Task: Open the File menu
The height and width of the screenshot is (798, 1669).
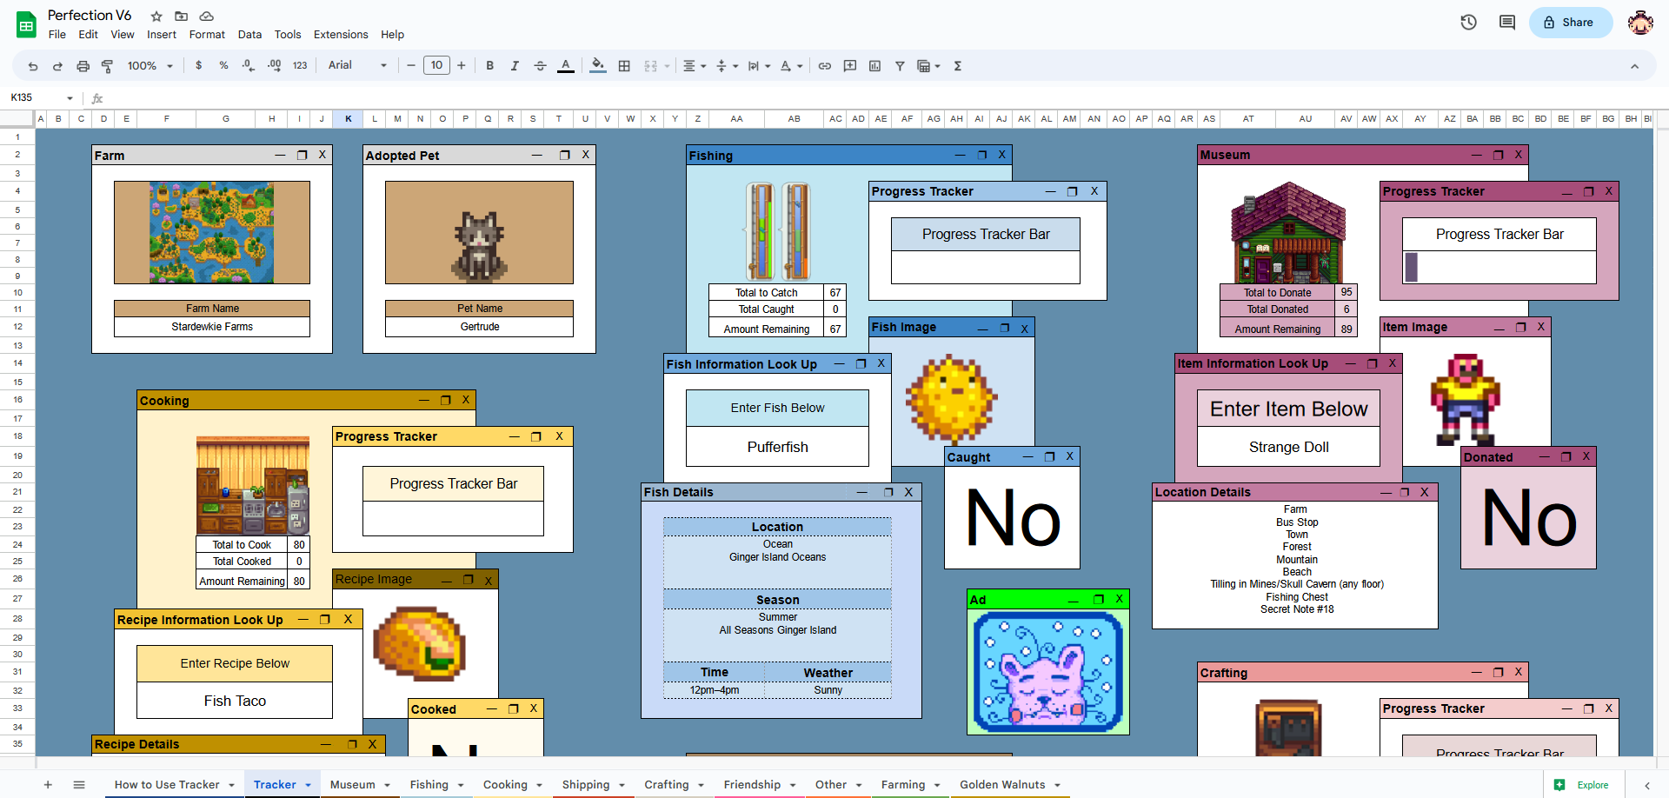Action: [x=57, y=35]
